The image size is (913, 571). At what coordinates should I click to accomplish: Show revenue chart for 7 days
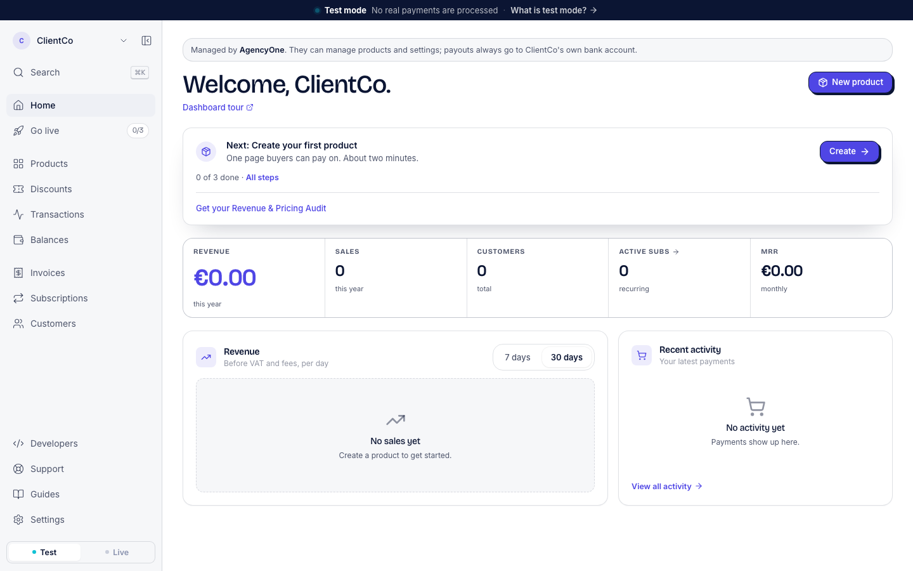[517, 357]
